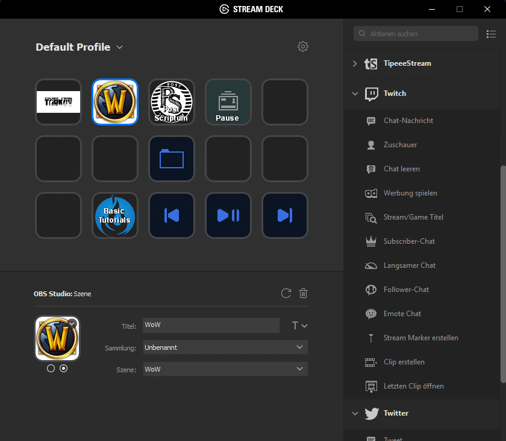Click the refresh icon for OBS scene
Image resolution: width=506 pixels, height=441 pixels.
(286, 294)
